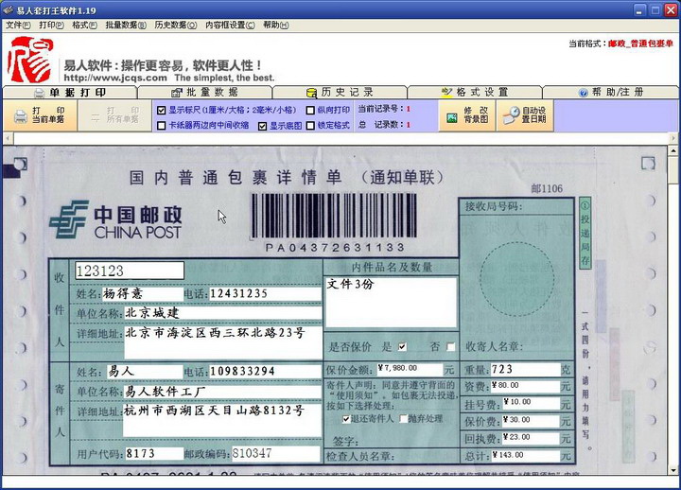Viewport: 681px width, 490px height.
Task: Click the application icon in the title bar
Action: pyautogui.click(x=8, y=9)
